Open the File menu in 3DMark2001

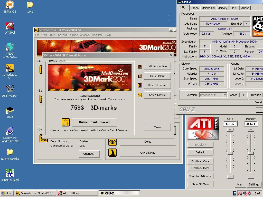tap(37, 35)
